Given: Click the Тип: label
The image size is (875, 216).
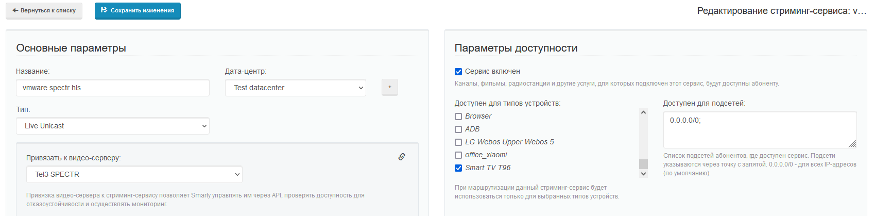Looking at the screenshot, I should click(23, 109).
